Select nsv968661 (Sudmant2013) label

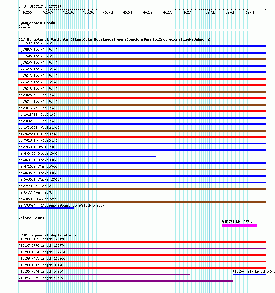(40, 179)
